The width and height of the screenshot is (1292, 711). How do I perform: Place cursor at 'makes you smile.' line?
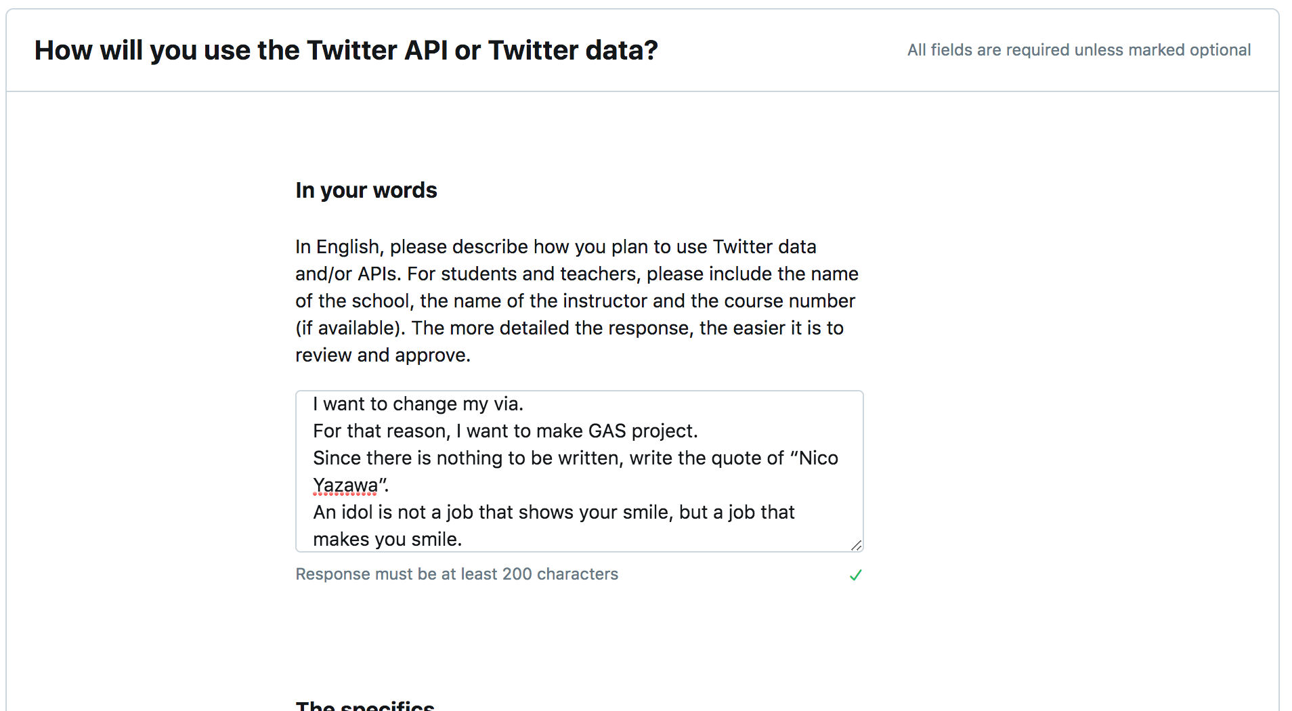click(387, 540)
